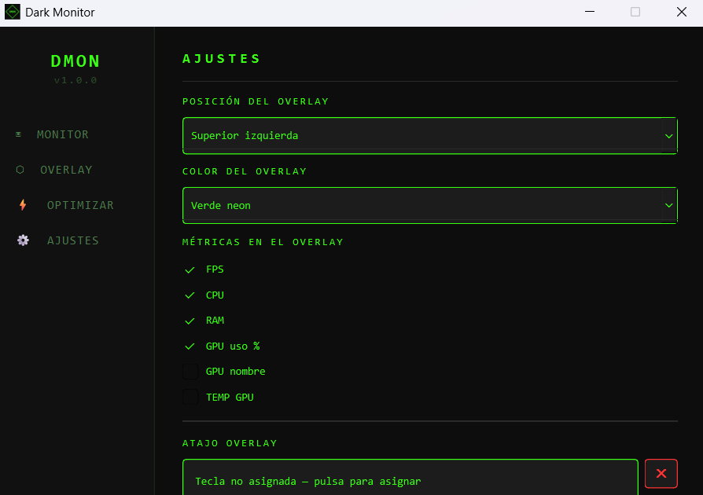This screenshot has height=495, width=703.
Task: Minimize the Dark Monitor window
Action: [590, 12]
